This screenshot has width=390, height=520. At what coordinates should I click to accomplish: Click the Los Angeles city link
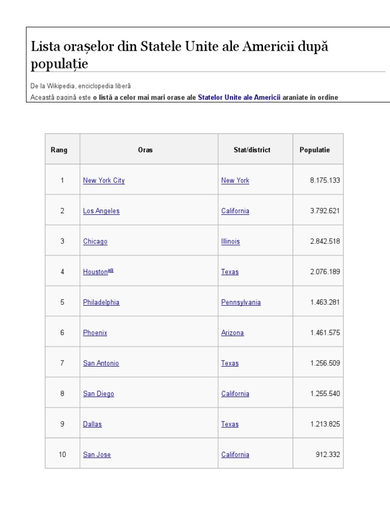pos(101,211)
